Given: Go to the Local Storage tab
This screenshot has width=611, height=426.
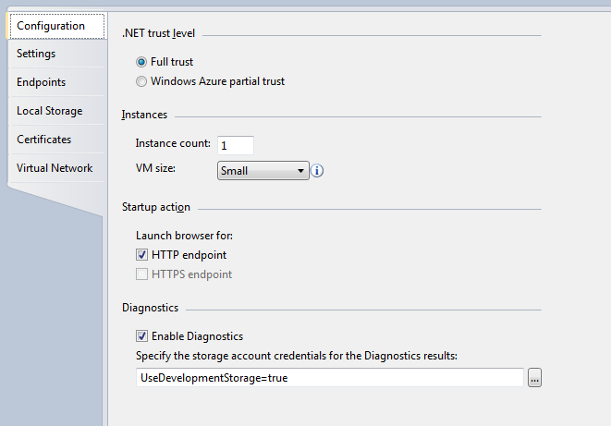Looking at the screenshot, I should (50, 111).
